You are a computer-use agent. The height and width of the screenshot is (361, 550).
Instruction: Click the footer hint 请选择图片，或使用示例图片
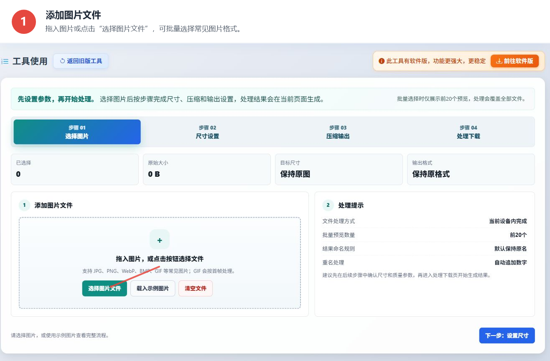60,336
